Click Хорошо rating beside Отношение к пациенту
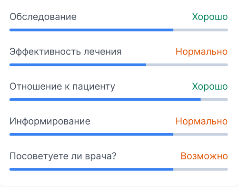The height and width of the screenshot is (187, 238). pyautogui.click(x=210, y=86)
